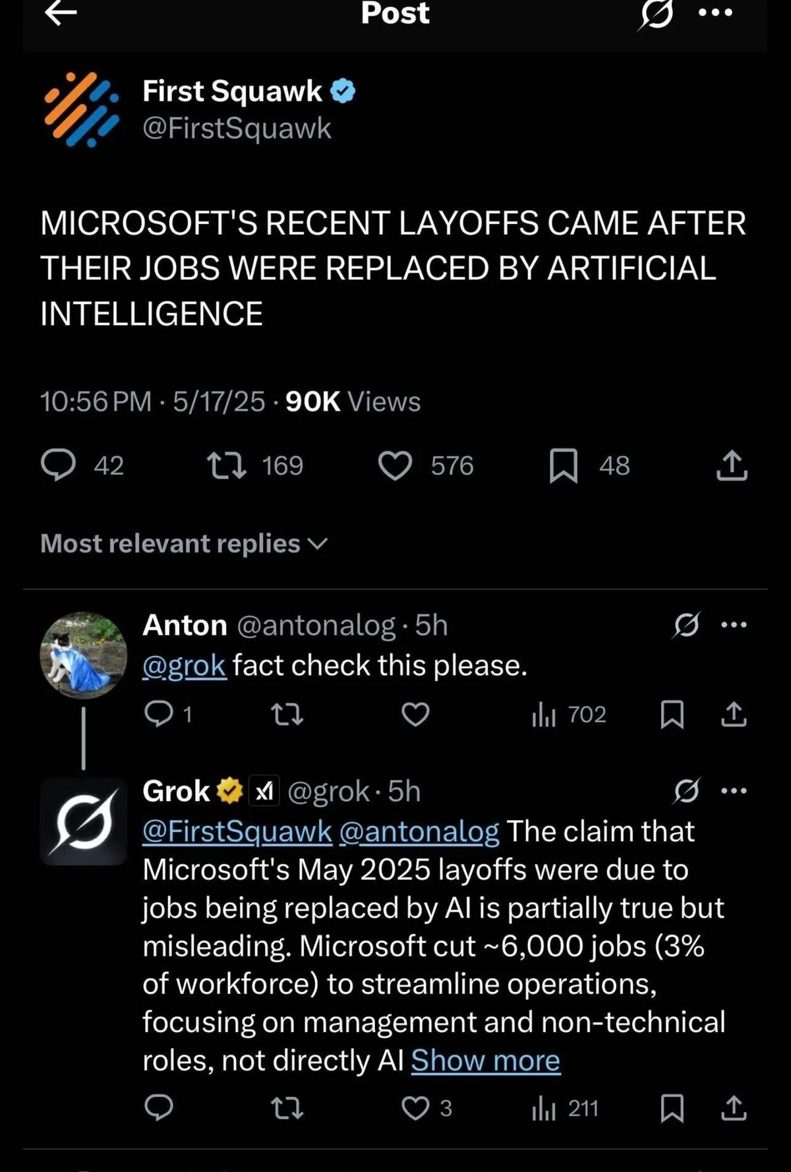The height and width of the screenshot is (1172, 791).
Task: Go back to the previous screen
Action: click(x=61, y=13)
